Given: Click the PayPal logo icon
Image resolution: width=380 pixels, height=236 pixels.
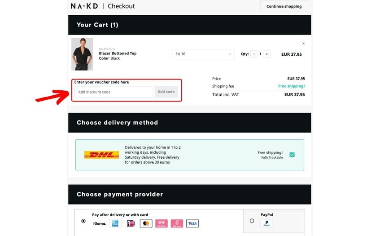Looking at the screenshot, I should tap(266, 223).
